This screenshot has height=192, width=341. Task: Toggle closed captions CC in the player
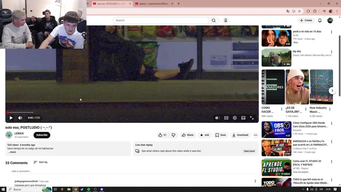pos(226,118)
